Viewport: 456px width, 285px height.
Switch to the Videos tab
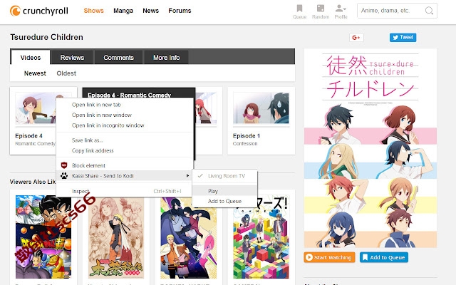pos(31,58)
